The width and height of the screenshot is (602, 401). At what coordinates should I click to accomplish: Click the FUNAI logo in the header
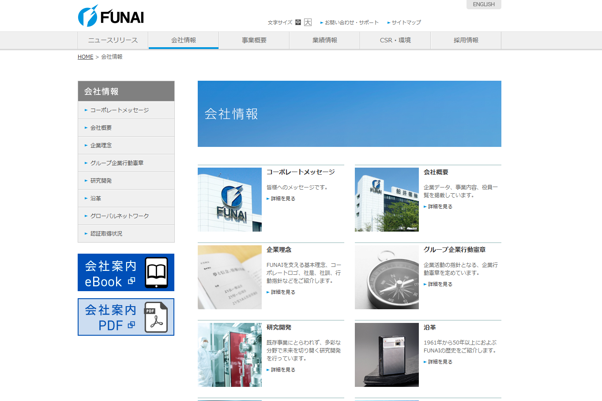pyautogui.click(x=110, y=15)
